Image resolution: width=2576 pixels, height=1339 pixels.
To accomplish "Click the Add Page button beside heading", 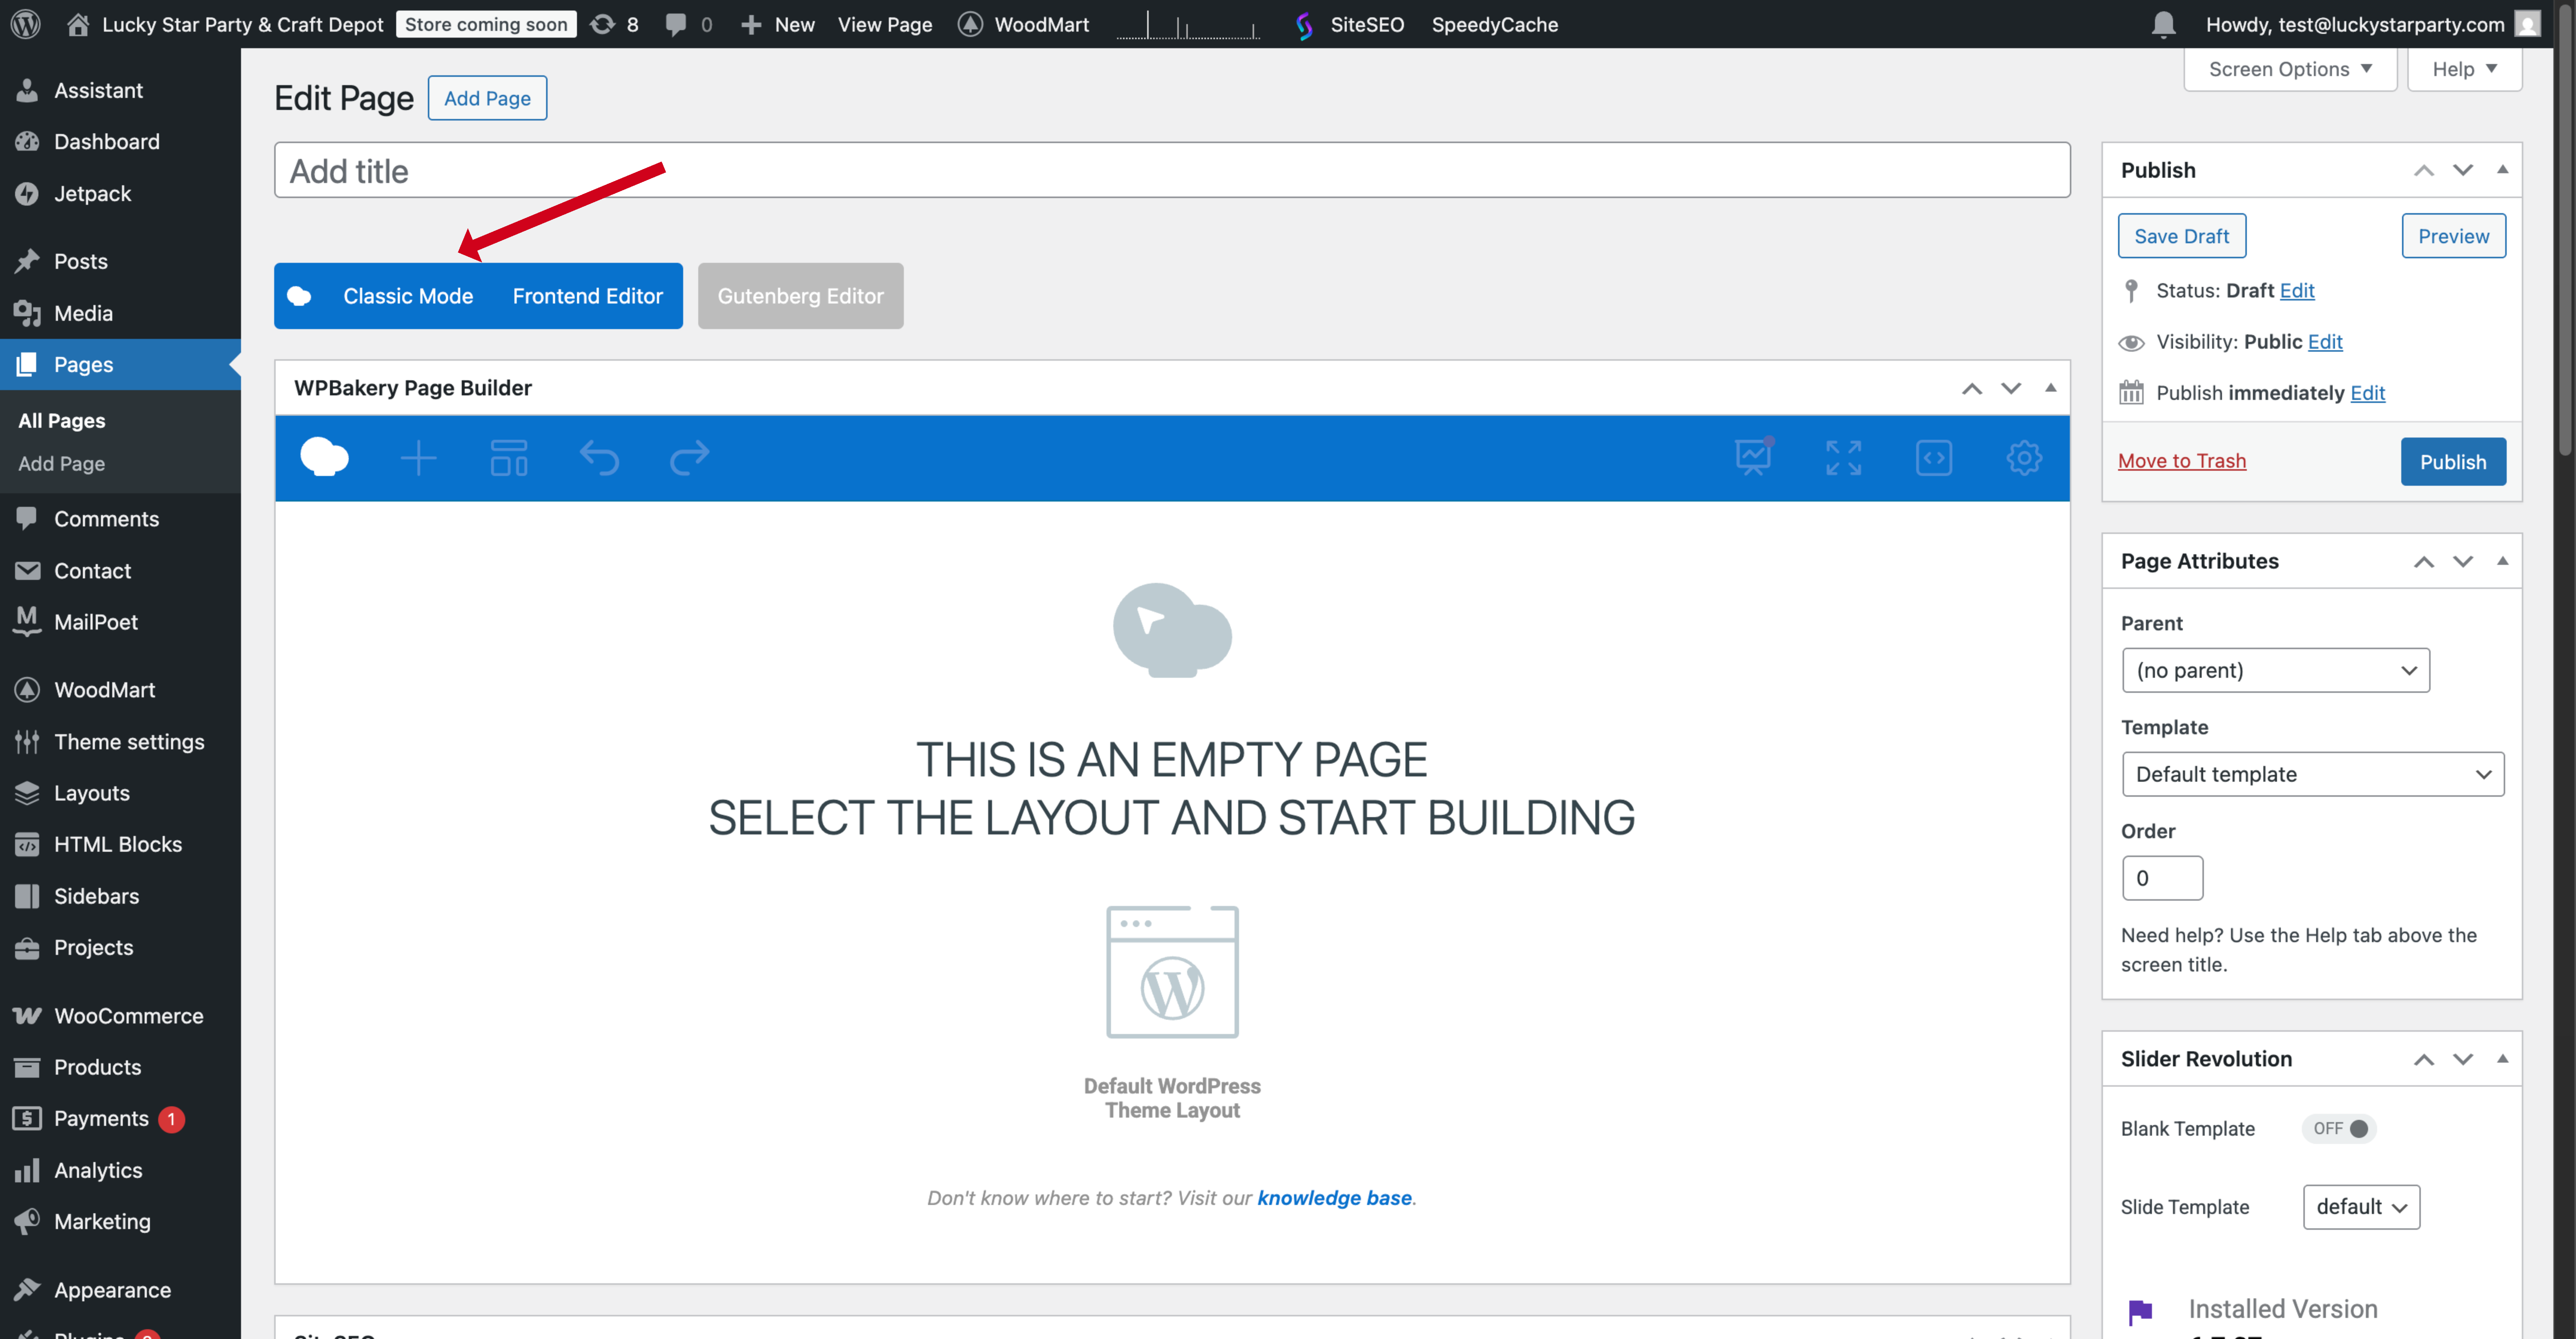I will click(x=487, y=98).
